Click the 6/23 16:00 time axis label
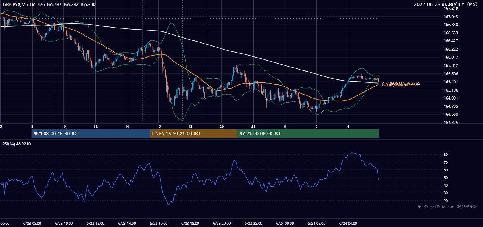This screenshot has height=227, width=483. (158, 223)
